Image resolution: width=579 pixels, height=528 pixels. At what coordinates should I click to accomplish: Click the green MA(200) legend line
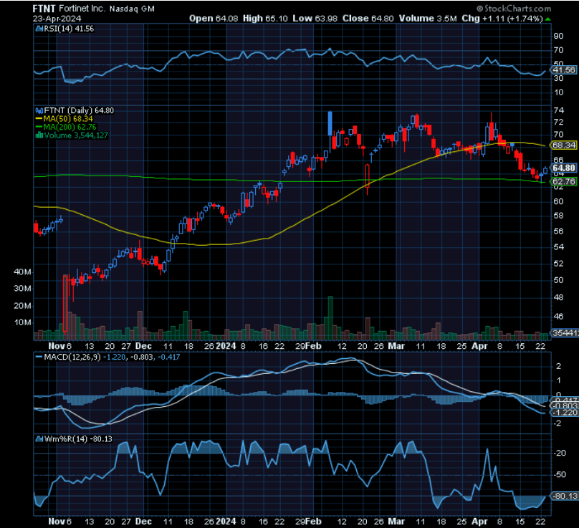tap(39, 127)
